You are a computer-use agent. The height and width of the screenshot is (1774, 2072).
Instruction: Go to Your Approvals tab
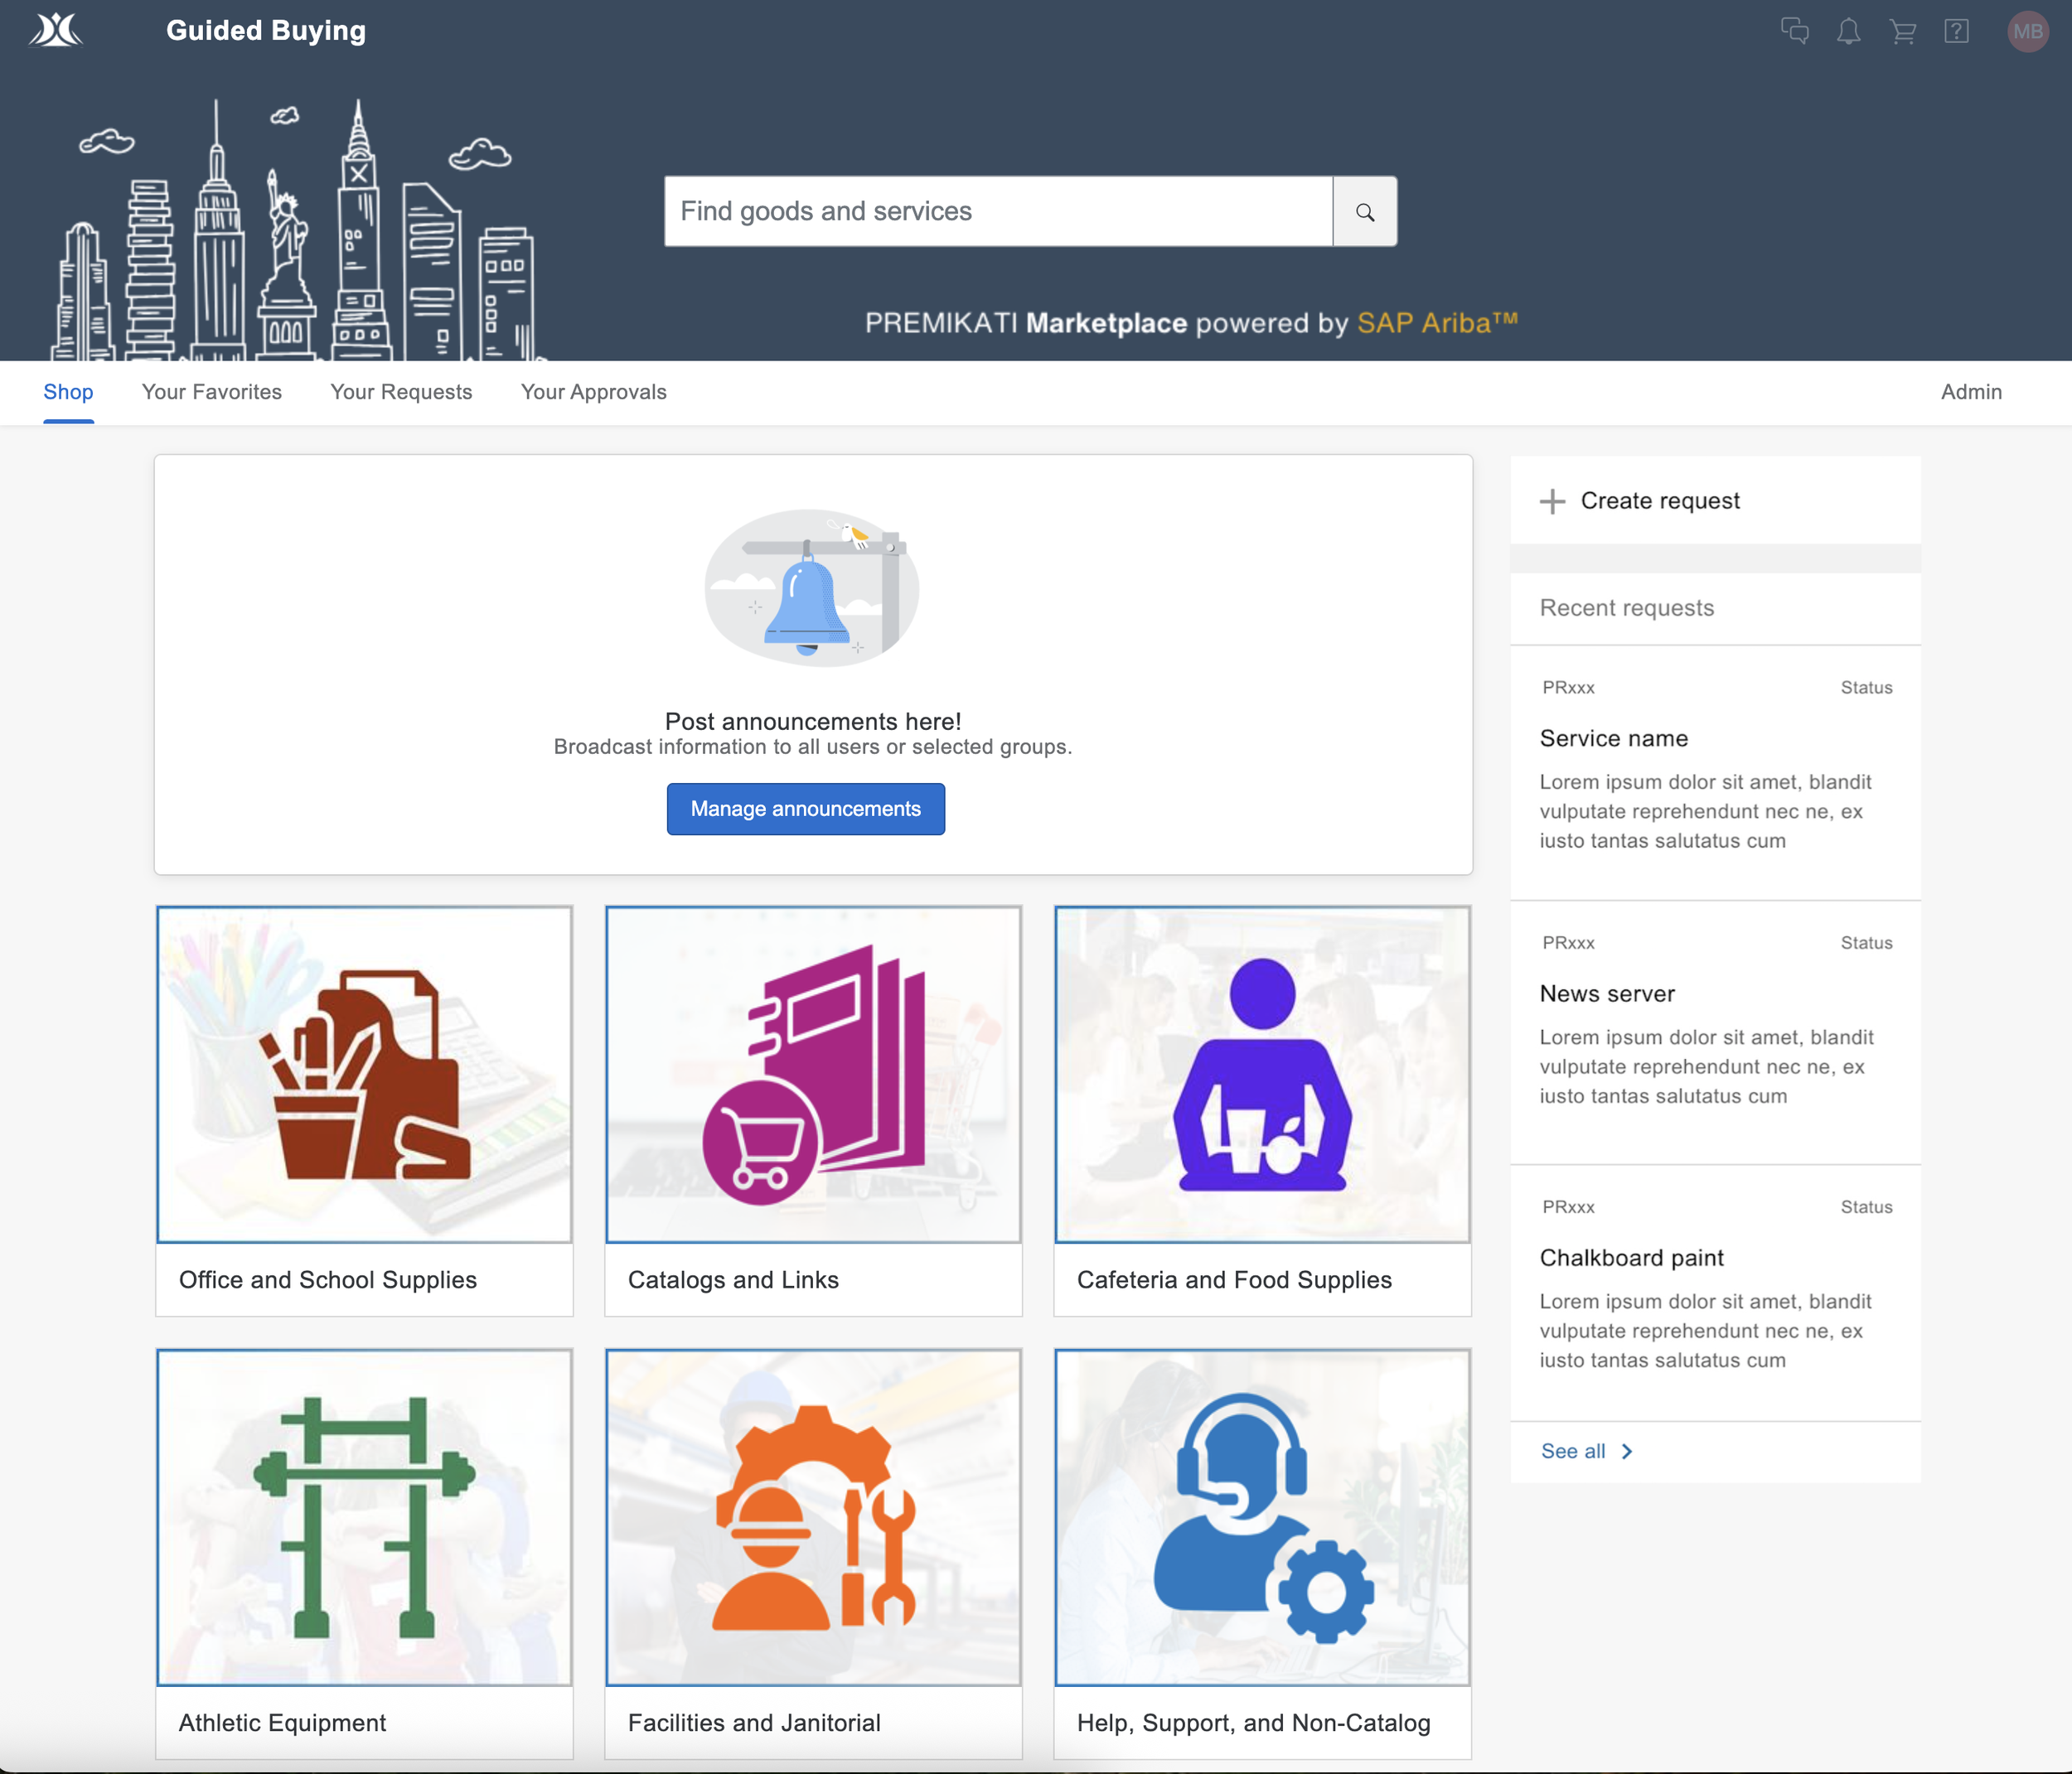[593, 392]
